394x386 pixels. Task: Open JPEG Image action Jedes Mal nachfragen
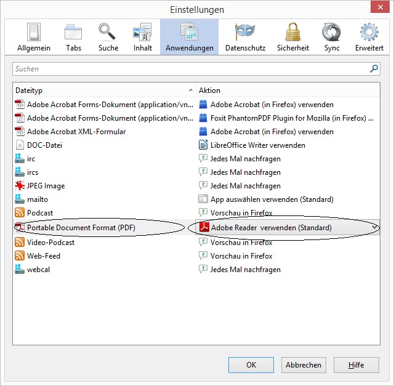point(288,186)
